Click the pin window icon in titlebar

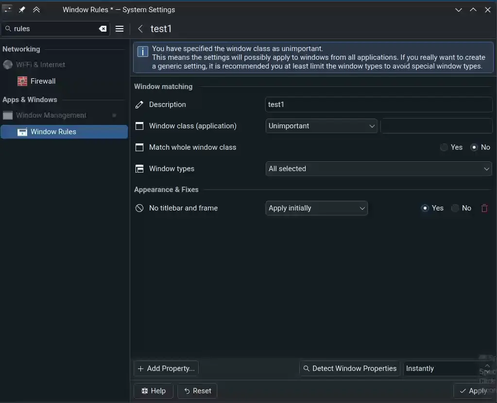pos(22,10)
